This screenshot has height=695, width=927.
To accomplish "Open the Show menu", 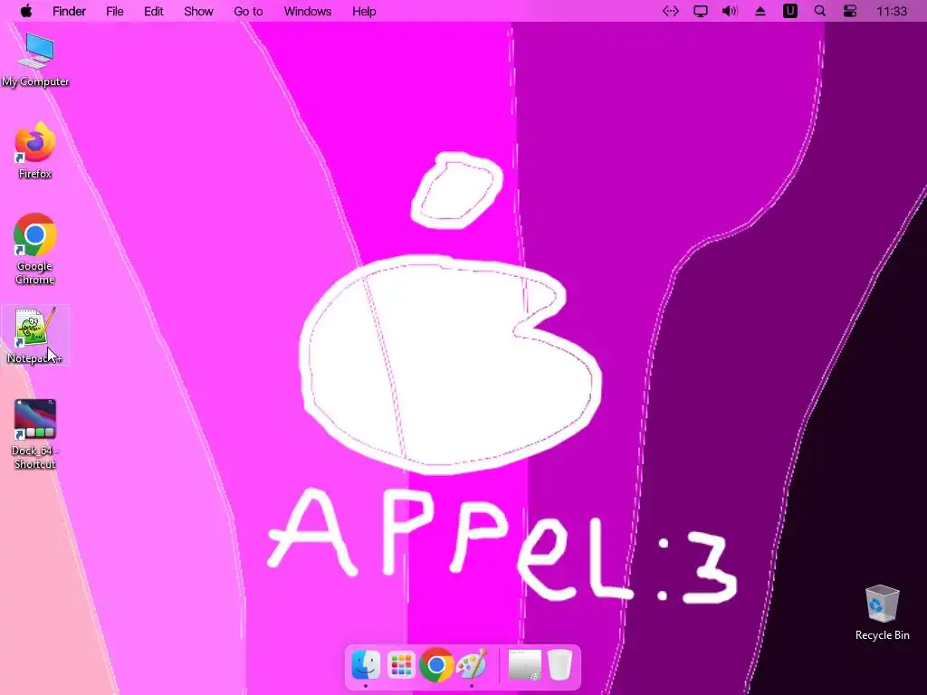I will point(198,11).
